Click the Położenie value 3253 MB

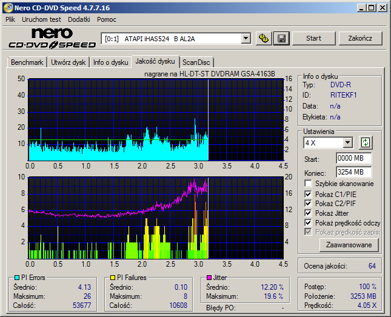(x=363, y=296)
